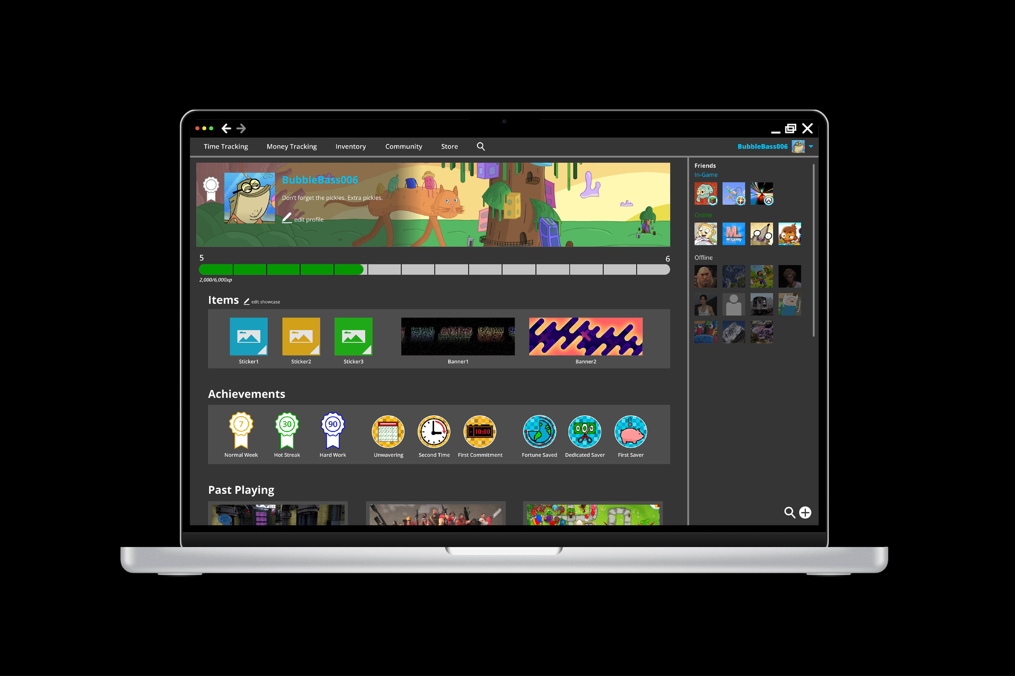The image size is (1015, 676).
Task: View the Normal Week 7 ribbon achievement
Action: tap(241, 431)
